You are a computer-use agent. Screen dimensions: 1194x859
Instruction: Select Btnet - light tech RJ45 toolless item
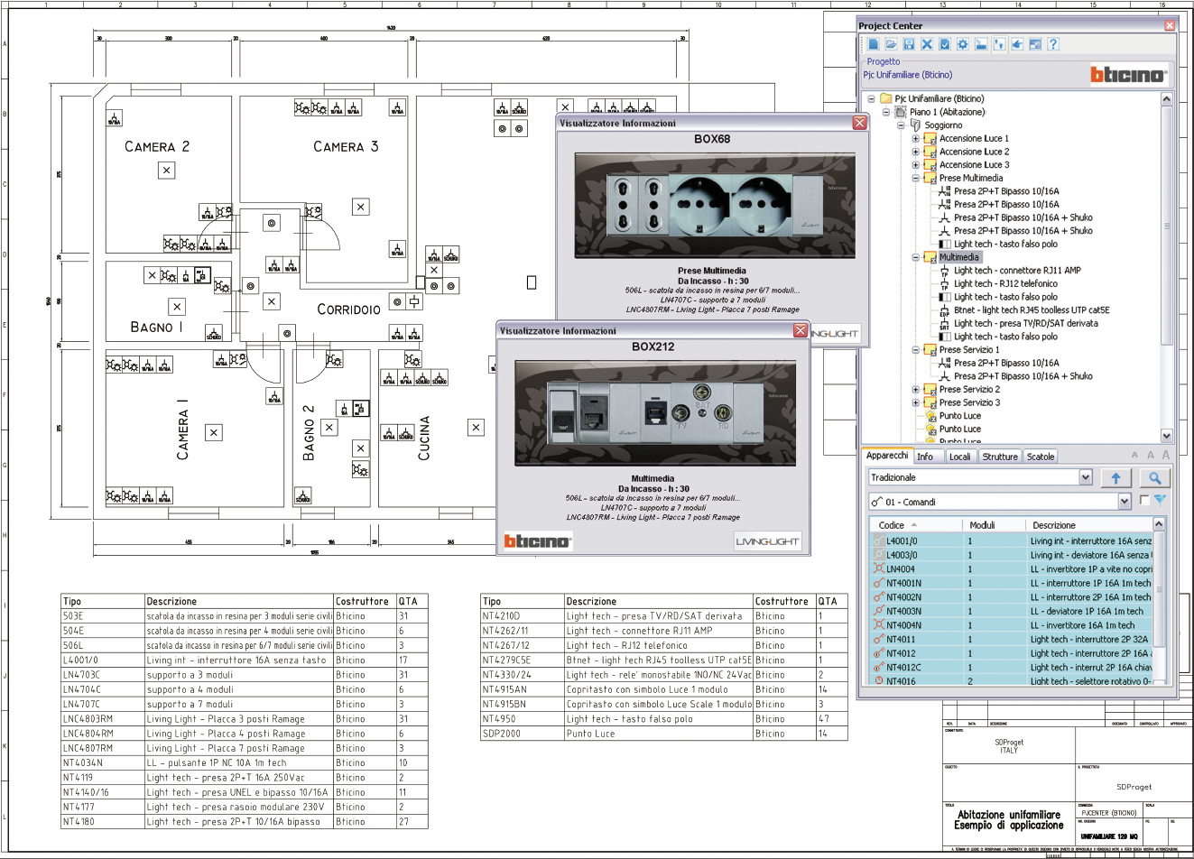(1032, 310)
